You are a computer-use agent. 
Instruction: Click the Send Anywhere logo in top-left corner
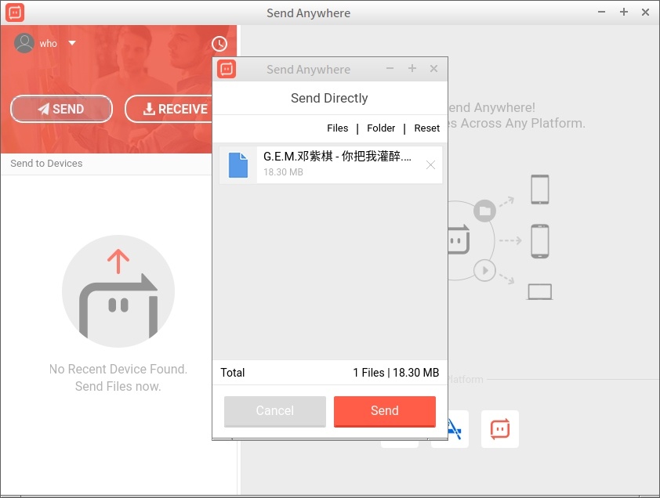pos(15,12)
